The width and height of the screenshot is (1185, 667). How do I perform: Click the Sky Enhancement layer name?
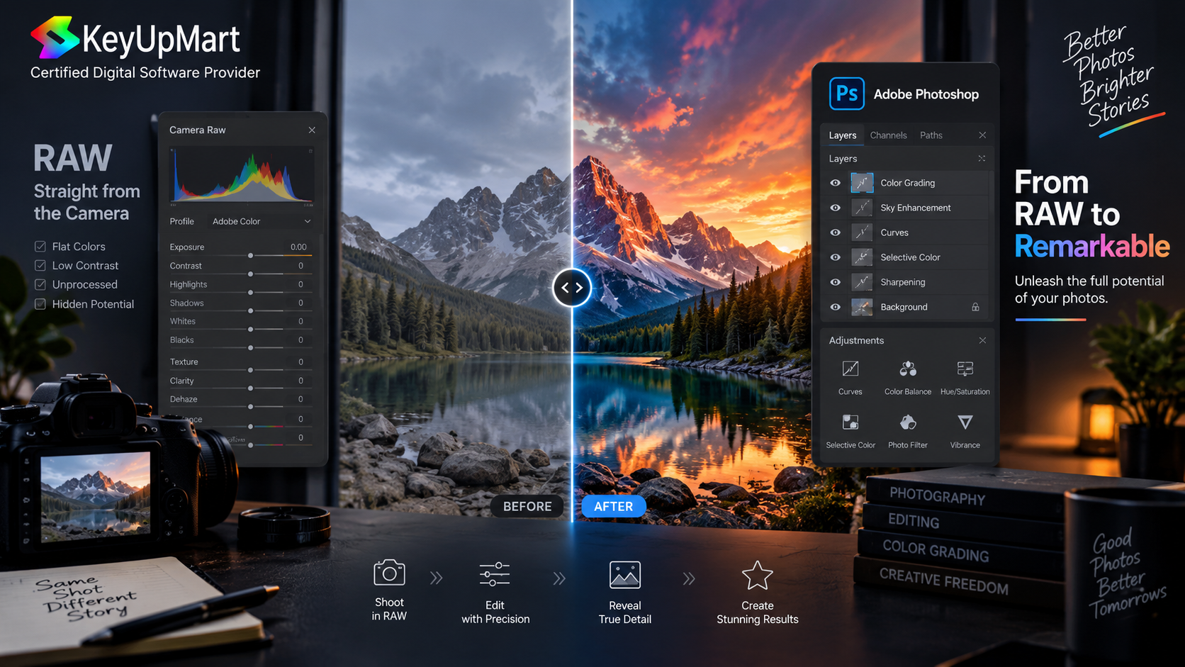click(915, 208)
